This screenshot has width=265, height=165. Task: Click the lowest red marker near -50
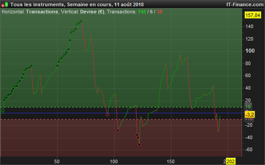click(139, 144)
